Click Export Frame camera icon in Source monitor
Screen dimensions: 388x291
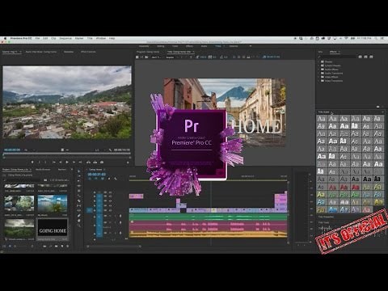(102, 162)
